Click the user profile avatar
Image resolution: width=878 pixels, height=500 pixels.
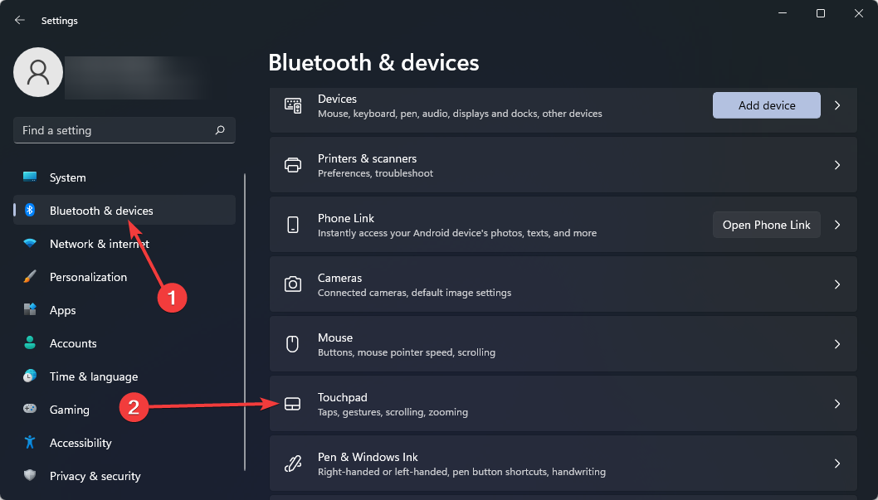[x=38, y=72]
